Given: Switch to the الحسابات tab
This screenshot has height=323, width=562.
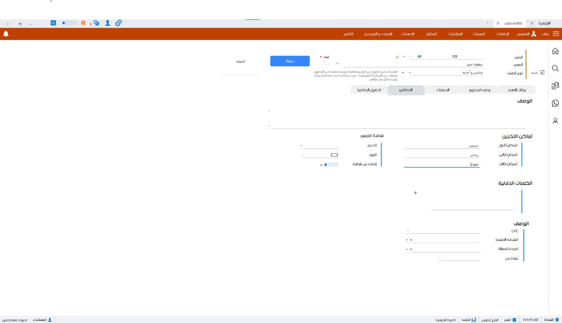Looking at the screenshot, I should pyautogui.click(x=442, y=90).
